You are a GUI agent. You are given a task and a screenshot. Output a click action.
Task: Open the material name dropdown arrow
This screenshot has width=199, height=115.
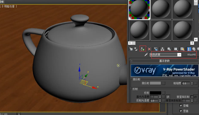tap(179, 55)
